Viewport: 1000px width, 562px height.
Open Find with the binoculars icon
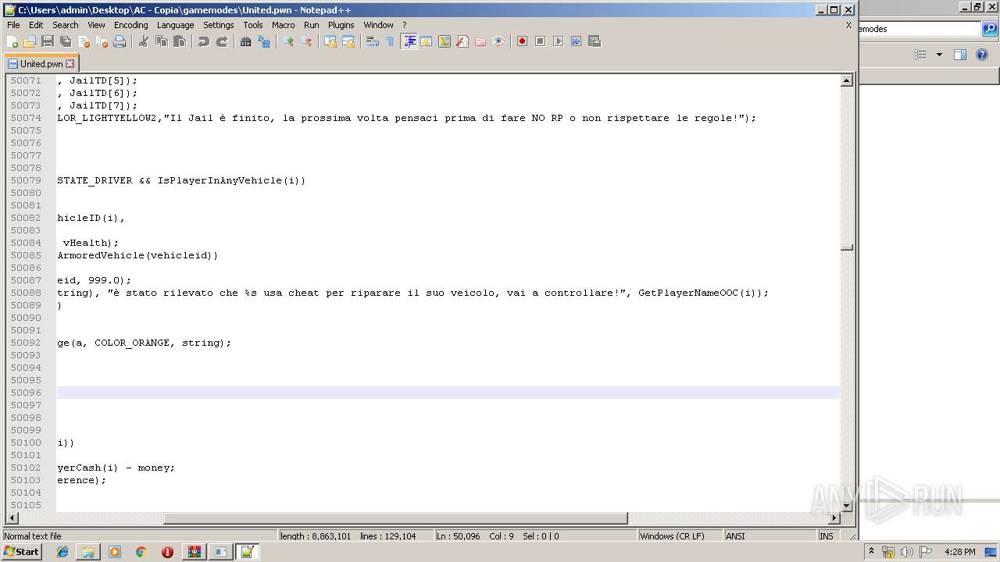pos(246,41)
